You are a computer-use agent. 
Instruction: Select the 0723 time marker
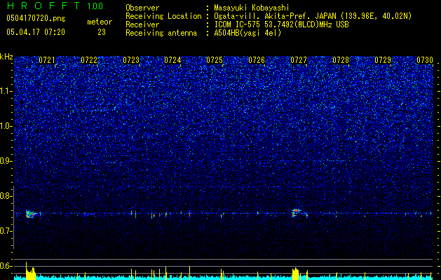coord(131,59)
